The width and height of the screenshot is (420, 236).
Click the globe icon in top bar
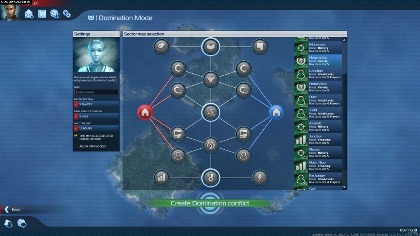click(55, 14)
